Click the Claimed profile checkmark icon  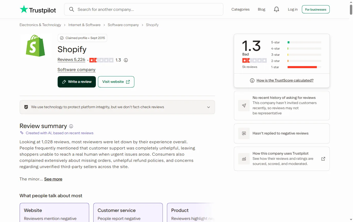pos(62,38)
